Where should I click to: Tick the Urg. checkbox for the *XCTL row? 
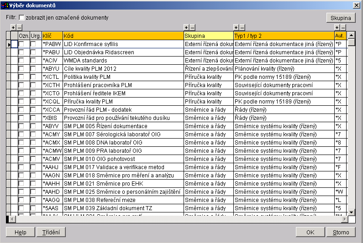[33, 77]
